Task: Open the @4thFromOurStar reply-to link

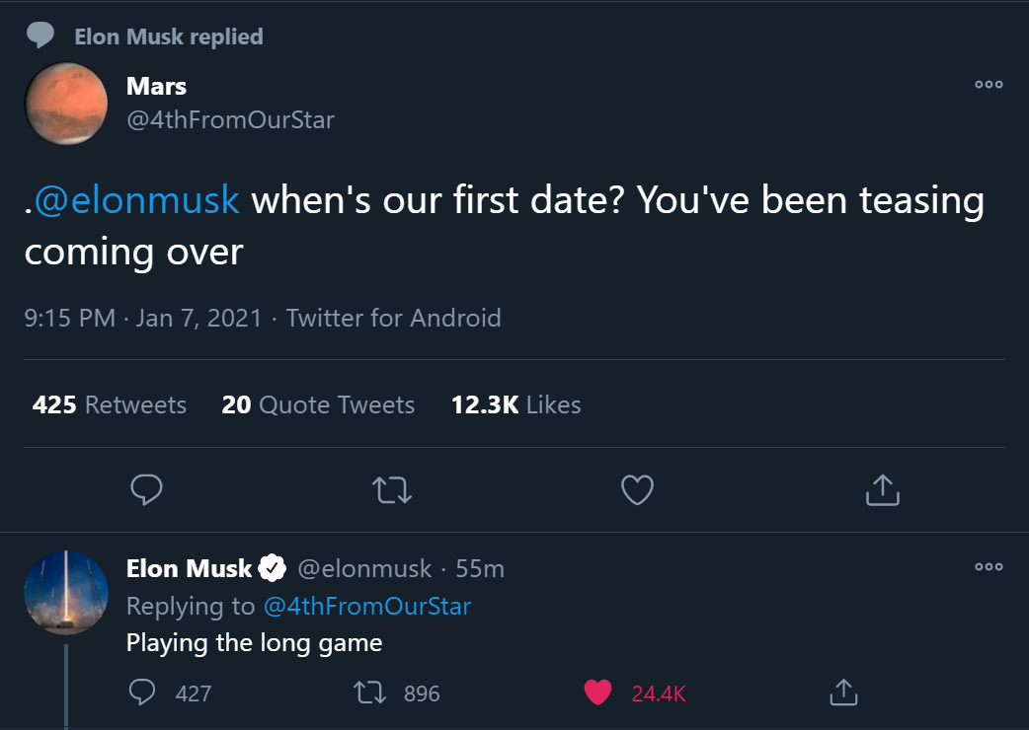Action: tap(366, 606)
